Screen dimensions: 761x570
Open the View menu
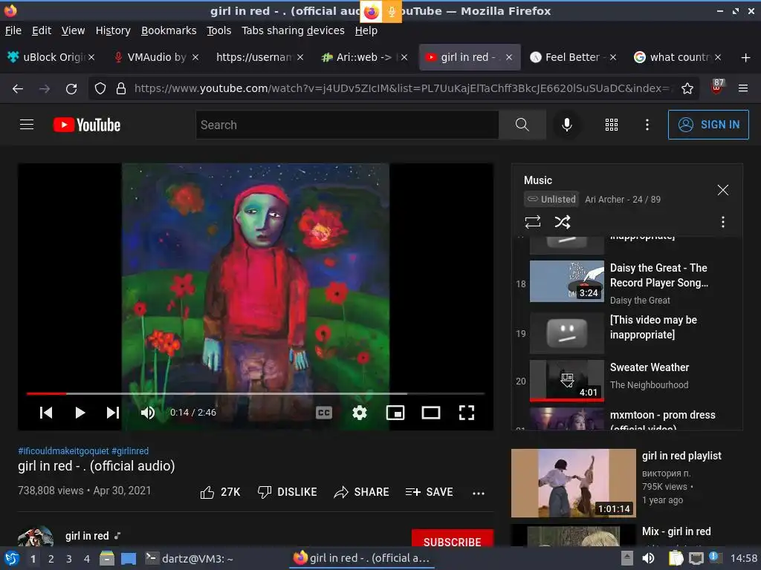point(74,30)
